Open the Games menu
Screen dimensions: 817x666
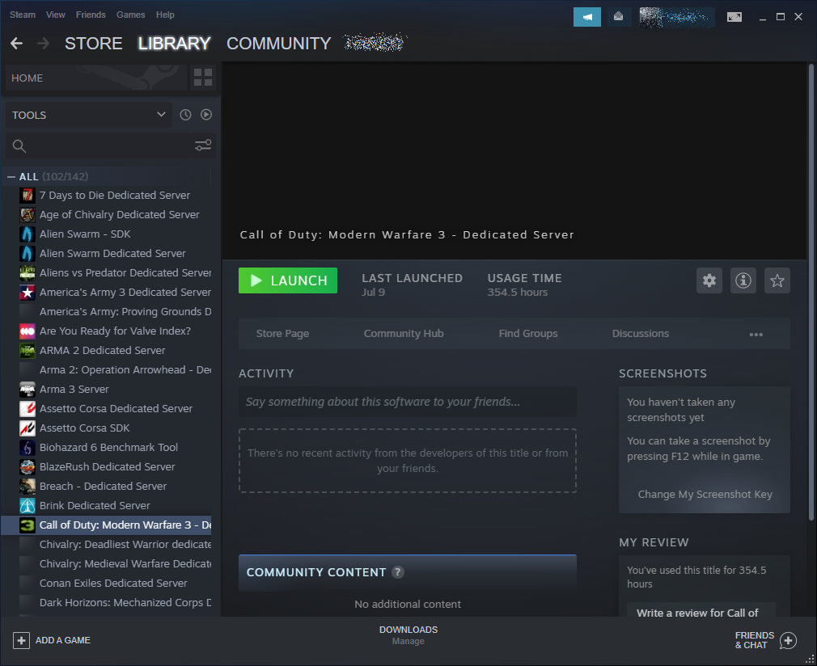click(x=131, y=15)
